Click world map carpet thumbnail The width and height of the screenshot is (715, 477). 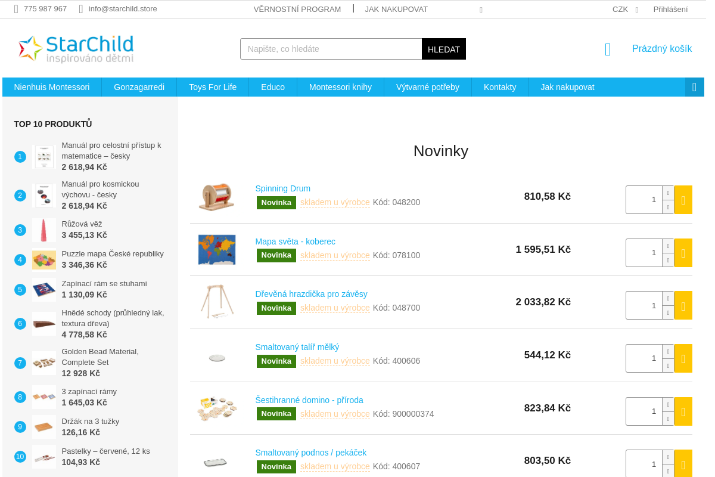coord(217,249)
